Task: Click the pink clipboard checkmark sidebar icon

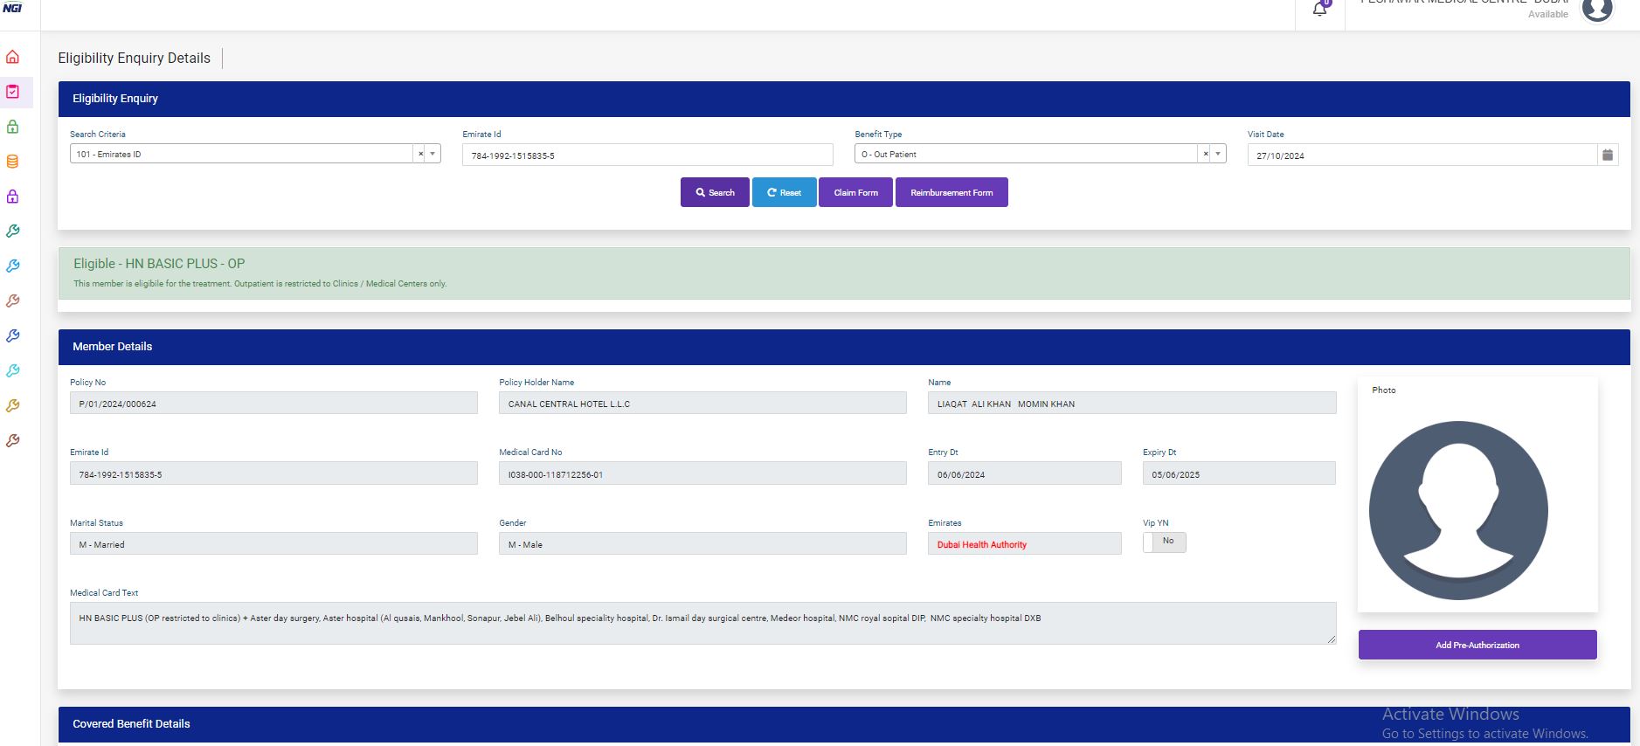Action: [x=12, y=92]
